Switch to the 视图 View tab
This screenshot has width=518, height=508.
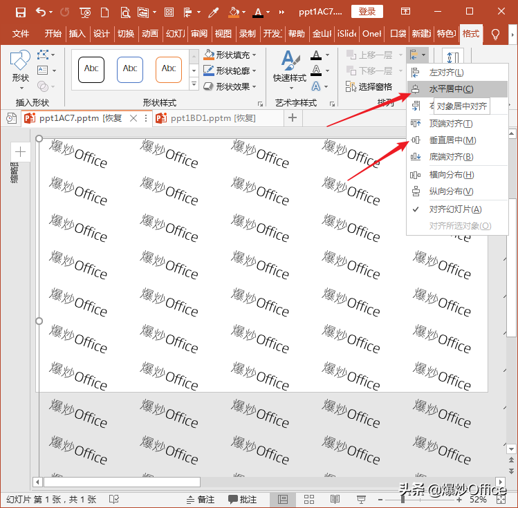click(x=223, y=34)
